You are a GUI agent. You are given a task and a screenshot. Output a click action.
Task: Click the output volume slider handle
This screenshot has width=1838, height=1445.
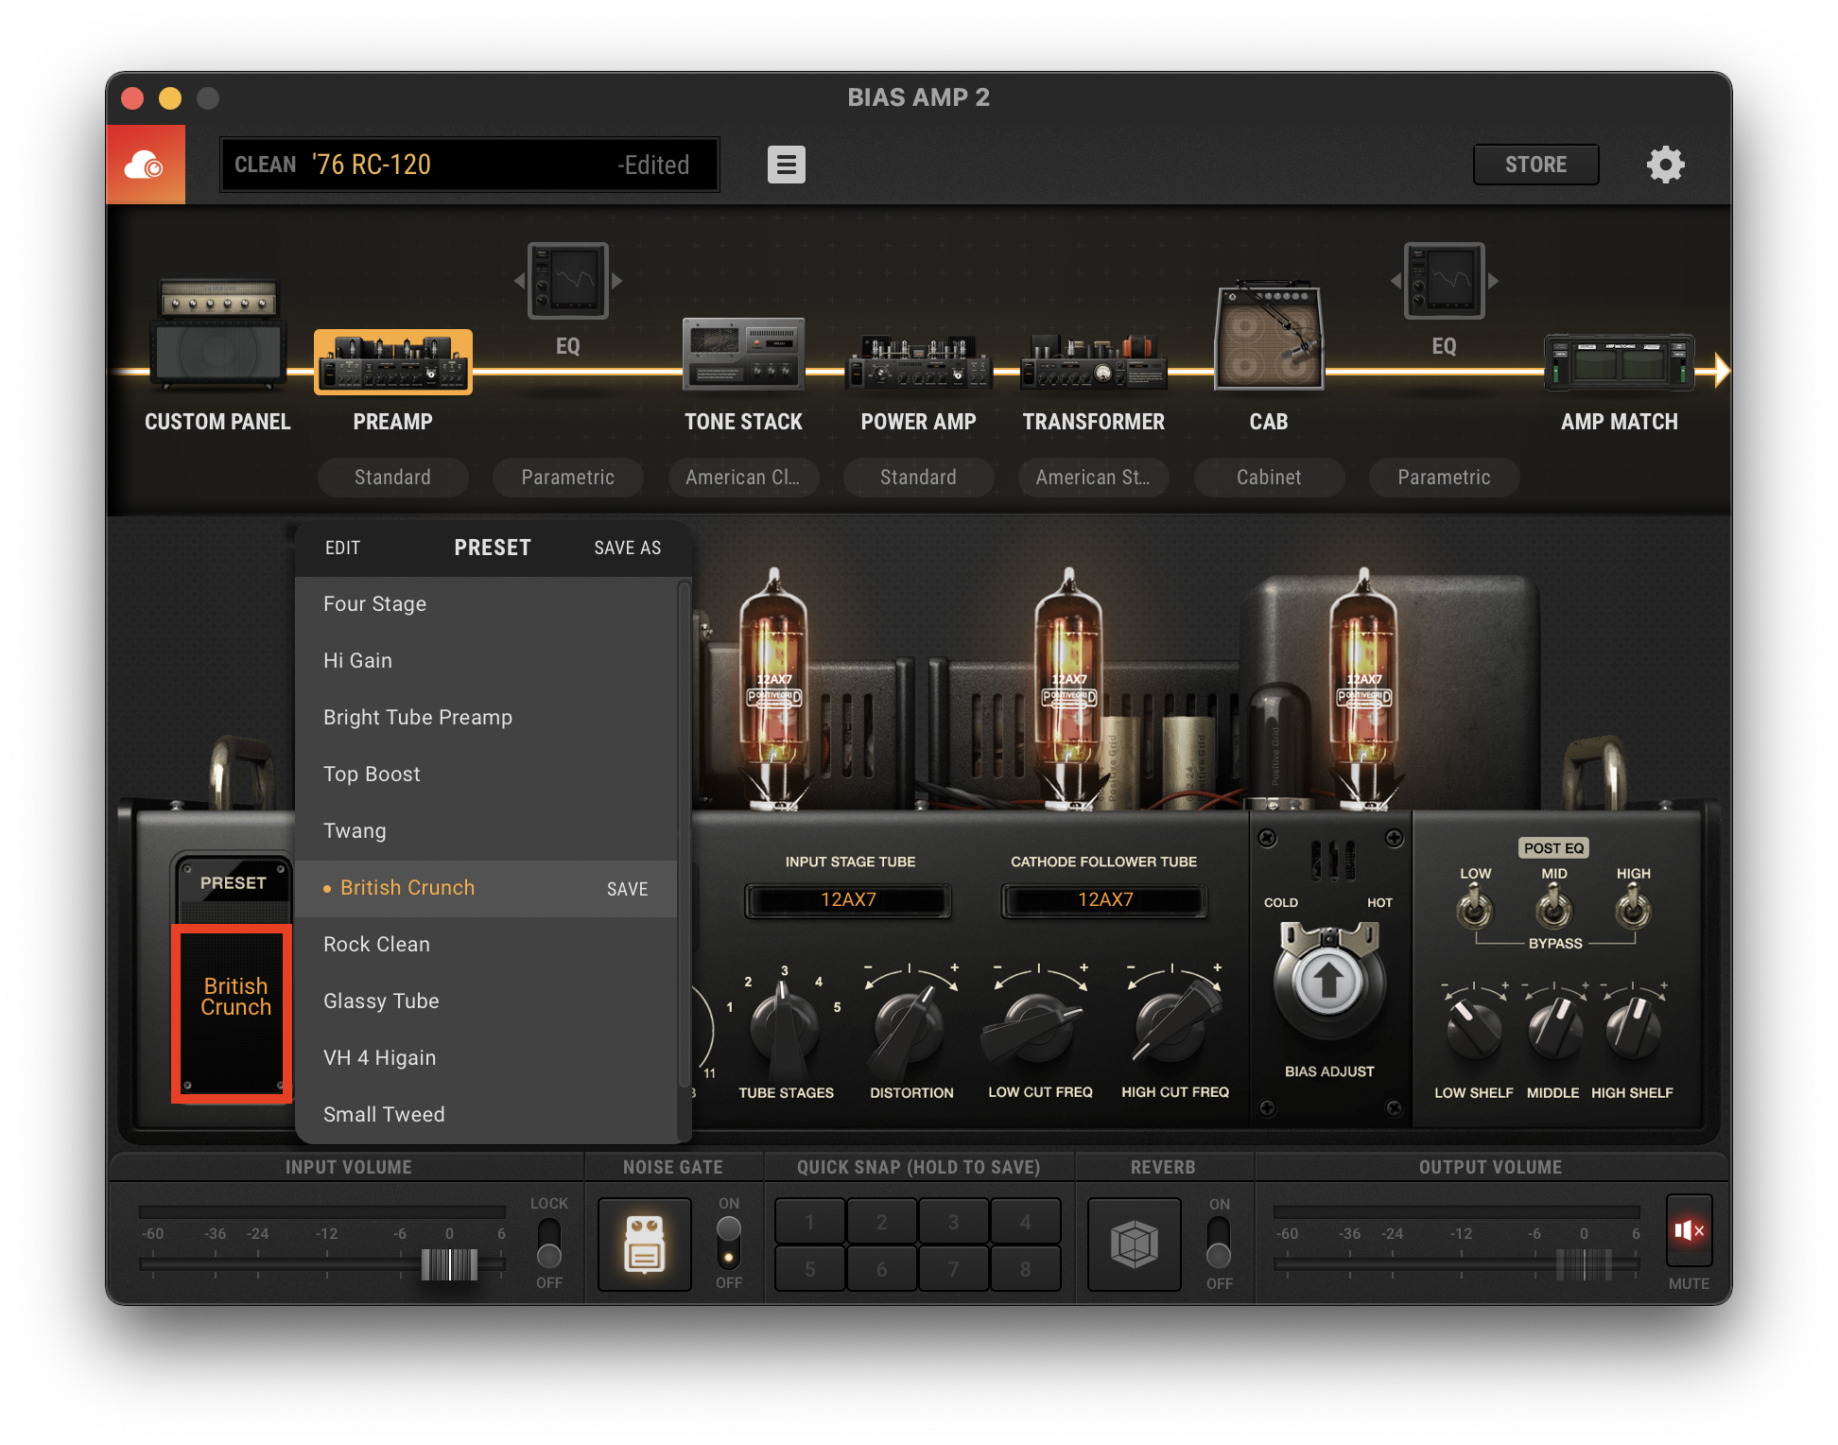click(x=1584, y=1264)
